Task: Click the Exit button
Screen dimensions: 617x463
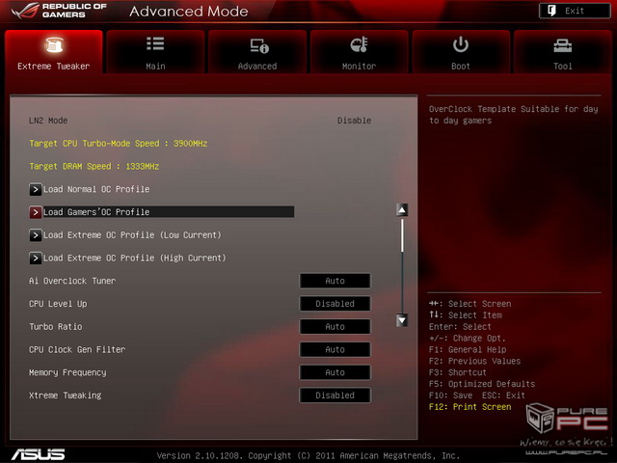Action: pyautogui.click(x=575, y=11)
